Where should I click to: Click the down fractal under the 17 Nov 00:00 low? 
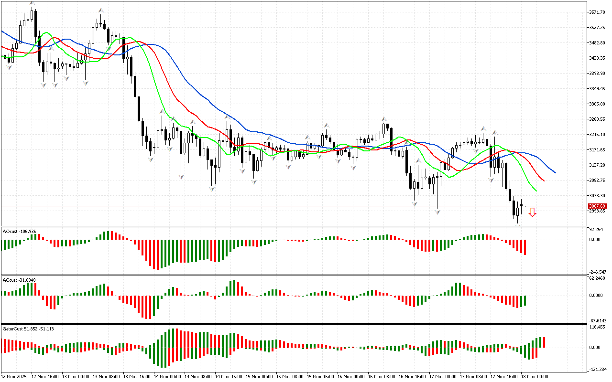pos(437,211)
